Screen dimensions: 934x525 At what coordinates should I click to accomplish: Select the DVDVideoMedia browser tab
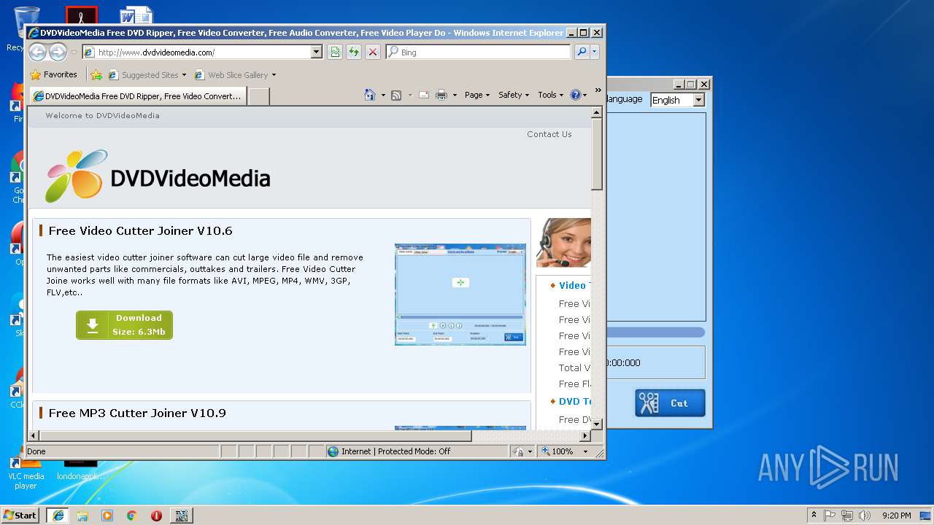point(137,96)
